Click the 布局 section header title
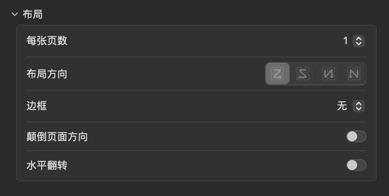 (33, 14)
